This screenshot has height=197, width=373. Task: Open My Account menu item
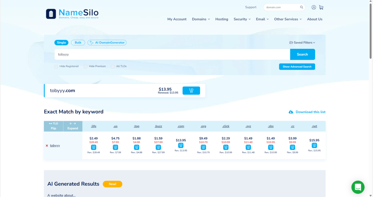point(177,19)
